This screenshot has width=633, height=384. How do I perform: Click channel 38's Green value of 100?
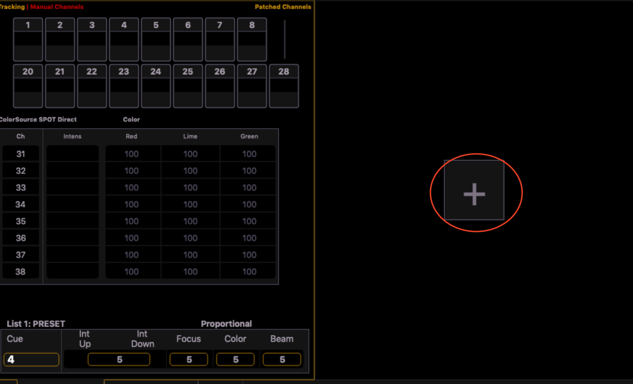pos(249,271)
